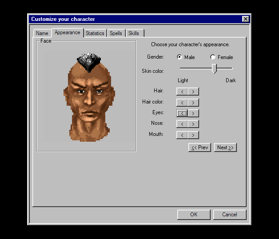Click 'Choose your character's appearance.' text
This screenshot has height=239, width=279.
pos(190,44)
